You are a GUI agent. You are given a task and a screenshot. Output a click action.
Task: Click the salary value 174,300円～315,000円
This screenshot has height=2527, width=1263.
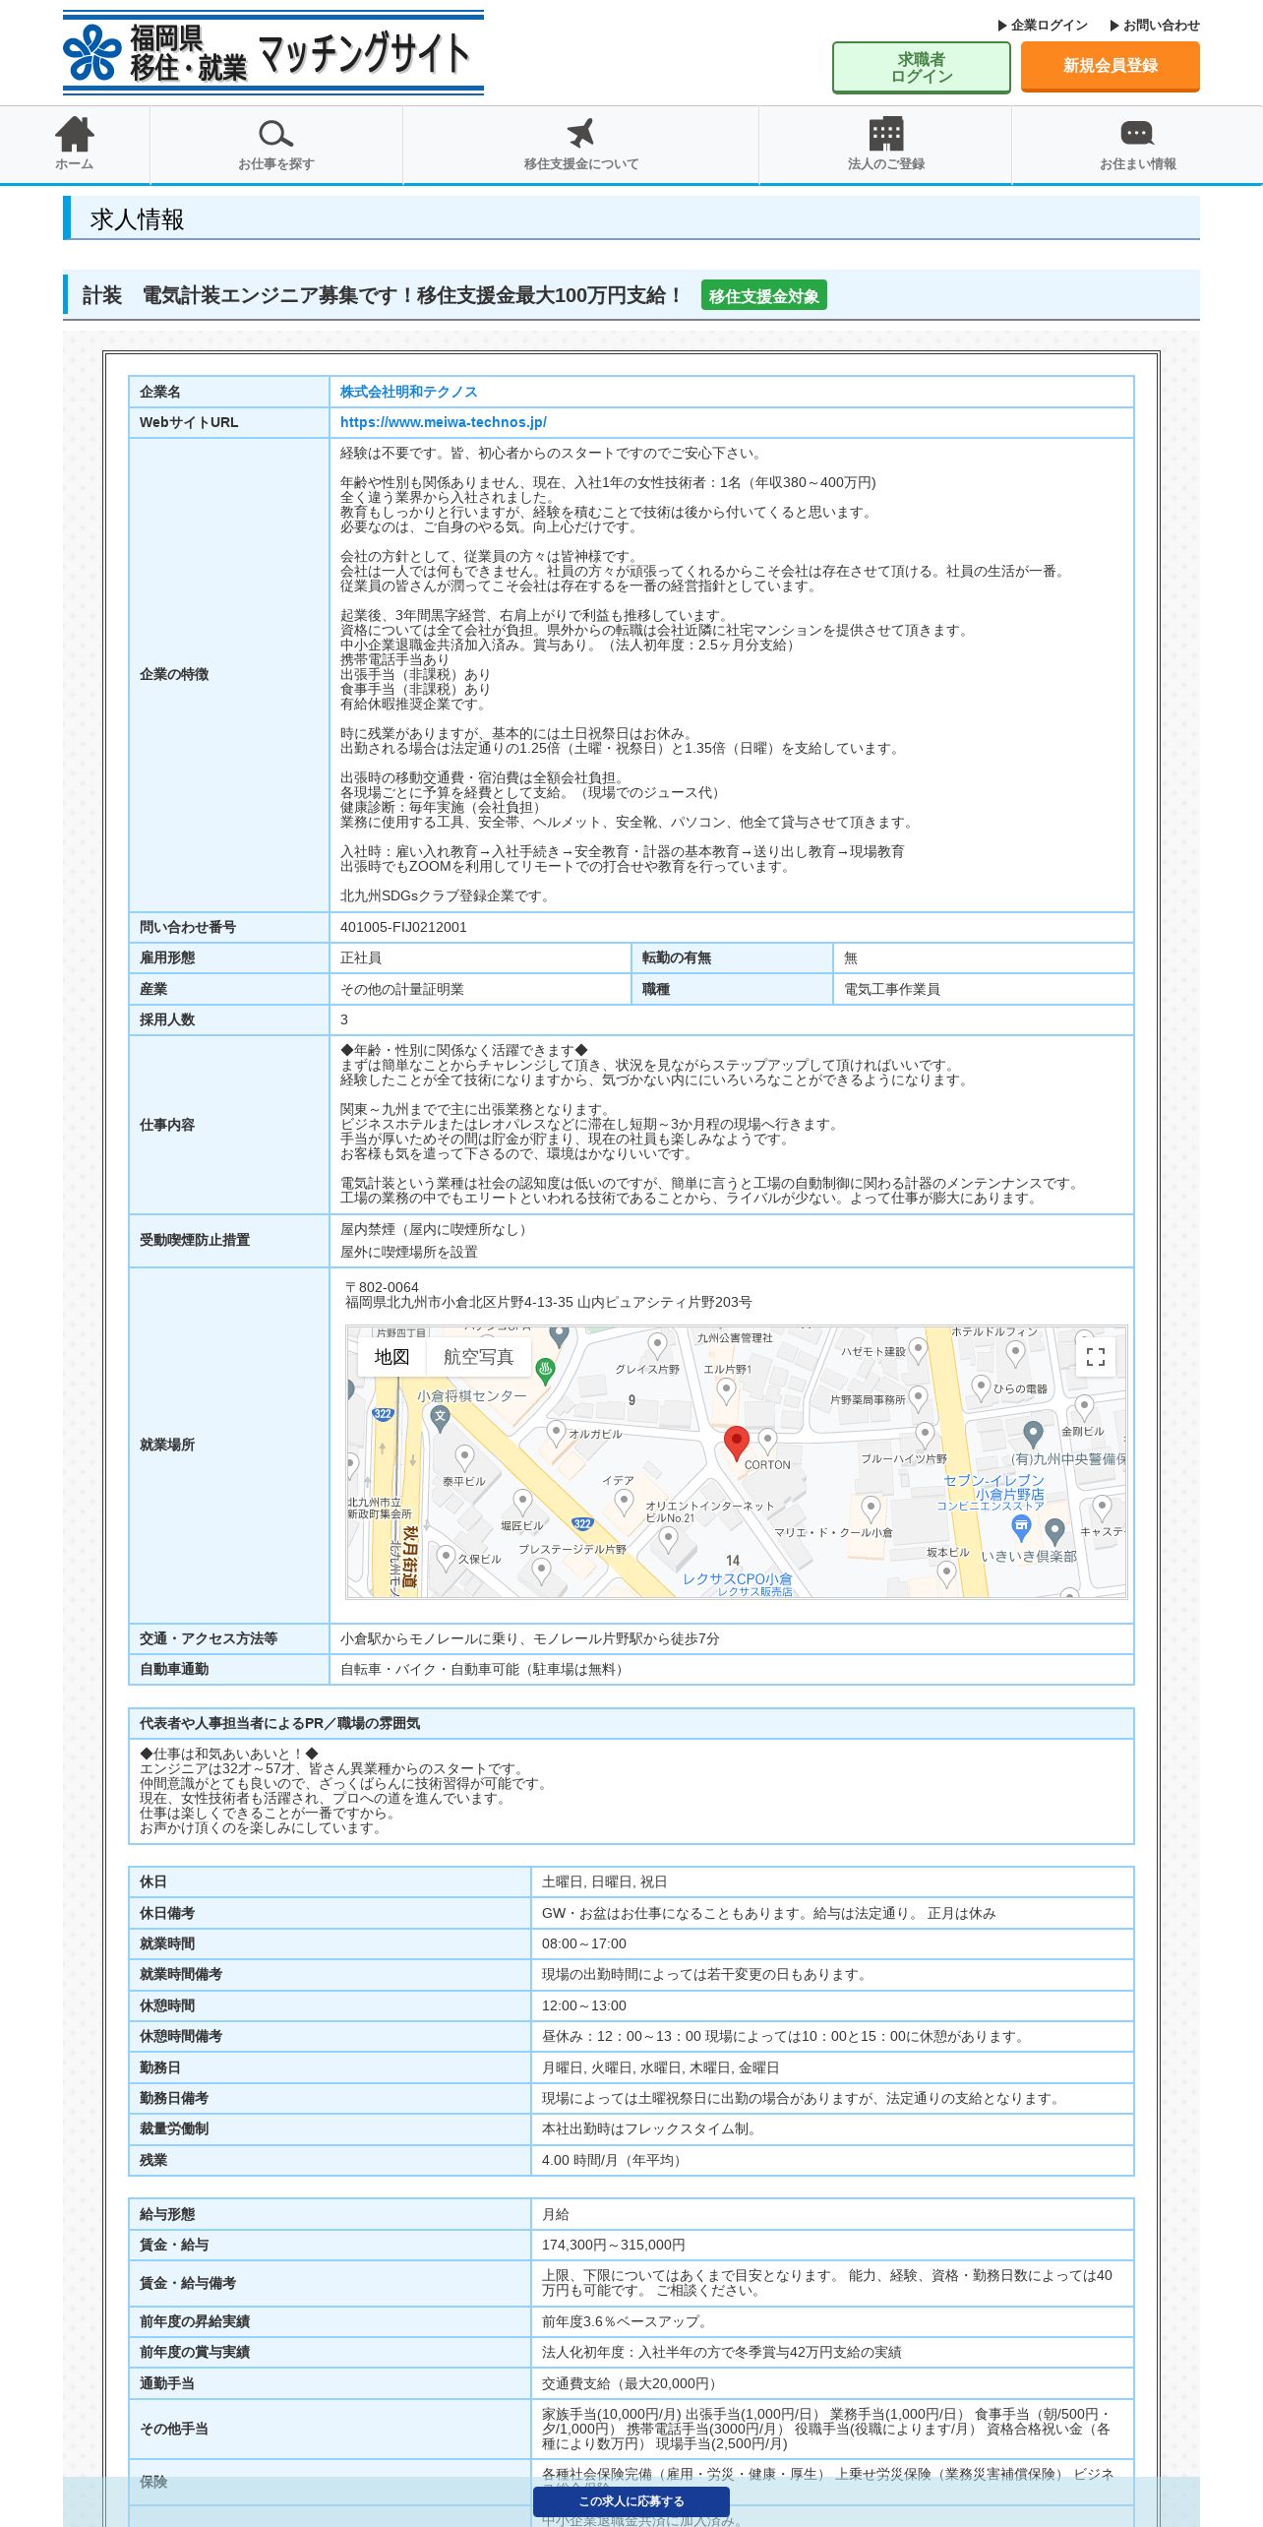[x=613, y=2245]
